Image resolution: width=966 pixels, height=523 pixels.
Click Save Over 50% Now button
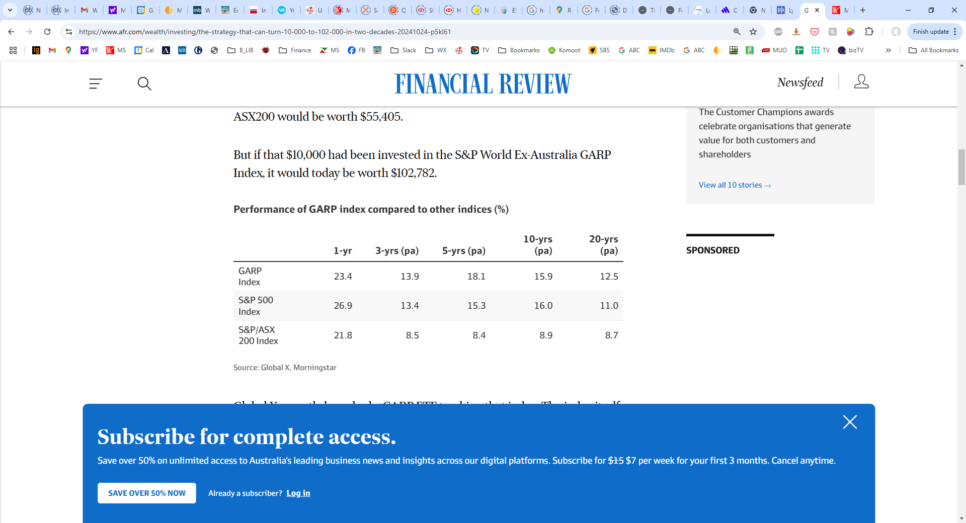pyautogui.click(x=147, y=493)
